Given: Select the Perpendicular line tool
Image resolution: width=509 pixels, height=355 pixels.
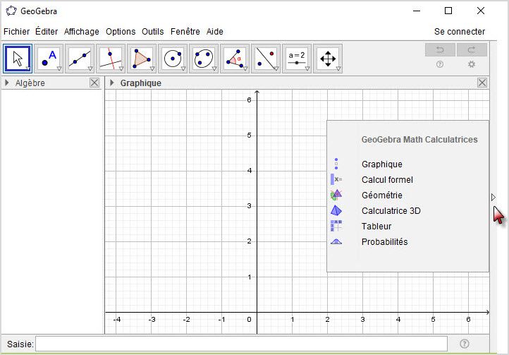Looking at the screenshot, I should tap(111, 59).
